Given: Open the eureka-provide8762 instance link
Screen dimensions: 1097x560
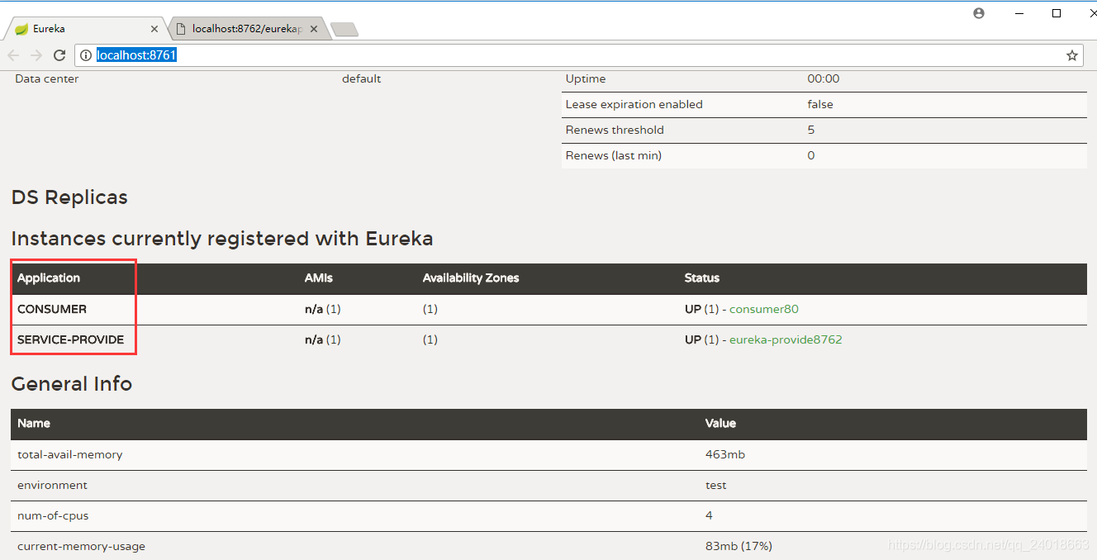Looking at the screenshot, I should pyautogui.click(x=786, y=339).
